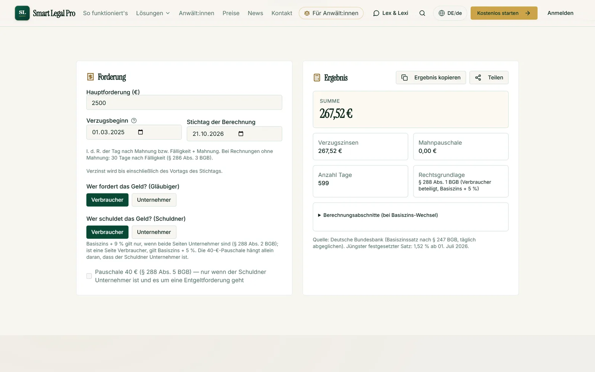Click the Rechtsgrundlage § 288 text
Viewport: 595px width, 372px height.
[455, 185]
